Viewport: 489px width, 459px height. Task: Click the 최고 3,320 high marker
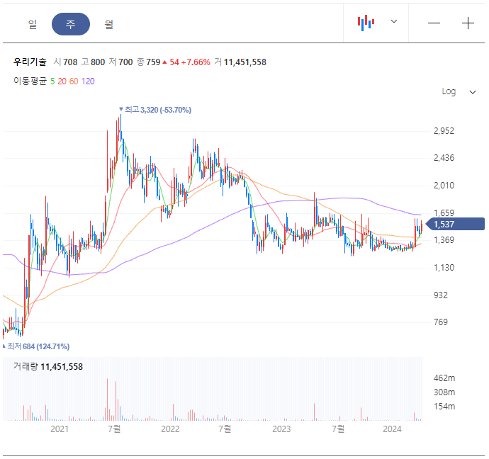[x=155, y=110]
